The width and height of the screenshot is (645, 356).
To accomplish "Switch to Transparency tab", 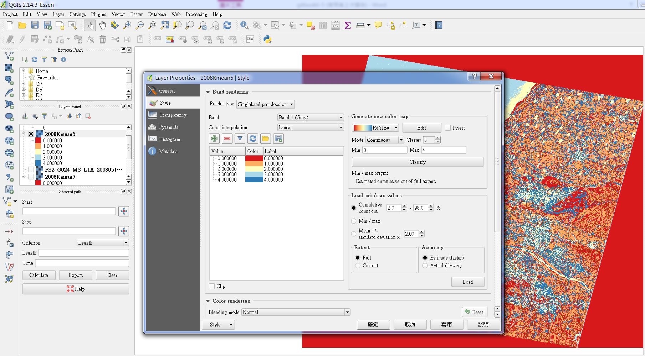I will tap(173, 115).
